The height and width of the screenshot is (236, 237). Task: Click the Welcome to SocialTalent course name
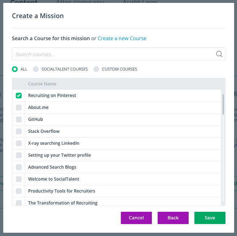point(53,179)
